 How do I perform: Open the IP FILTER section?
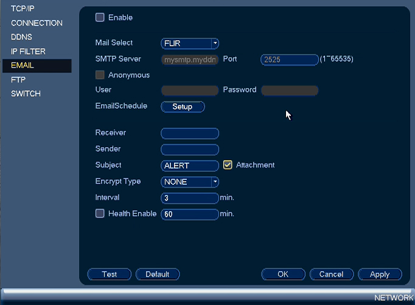[x=29, y=51]
